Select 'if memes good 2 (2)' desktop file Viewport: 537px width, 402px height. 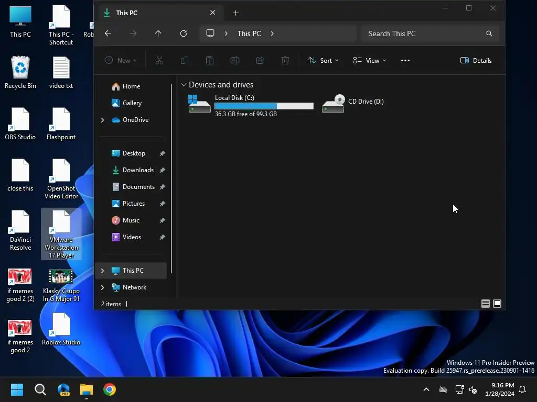tap(20, 285)
